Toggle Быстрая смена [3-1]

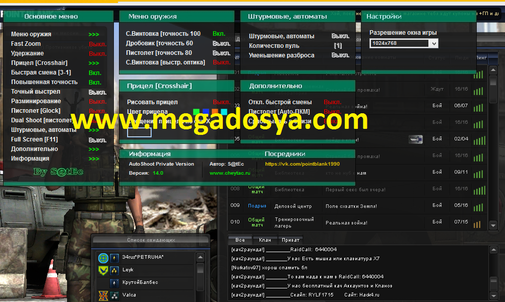click(95, 72)
